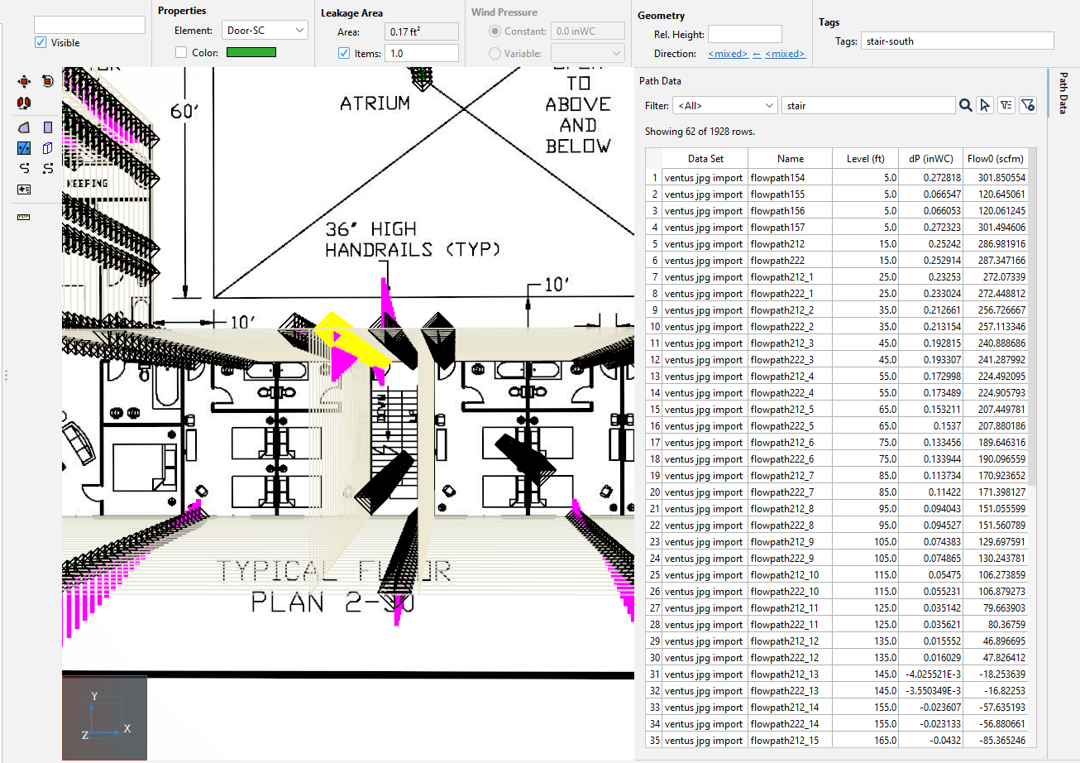Clear the filter using funnel-X icon
This screenshot has height=763, width=1080.
1027,106
